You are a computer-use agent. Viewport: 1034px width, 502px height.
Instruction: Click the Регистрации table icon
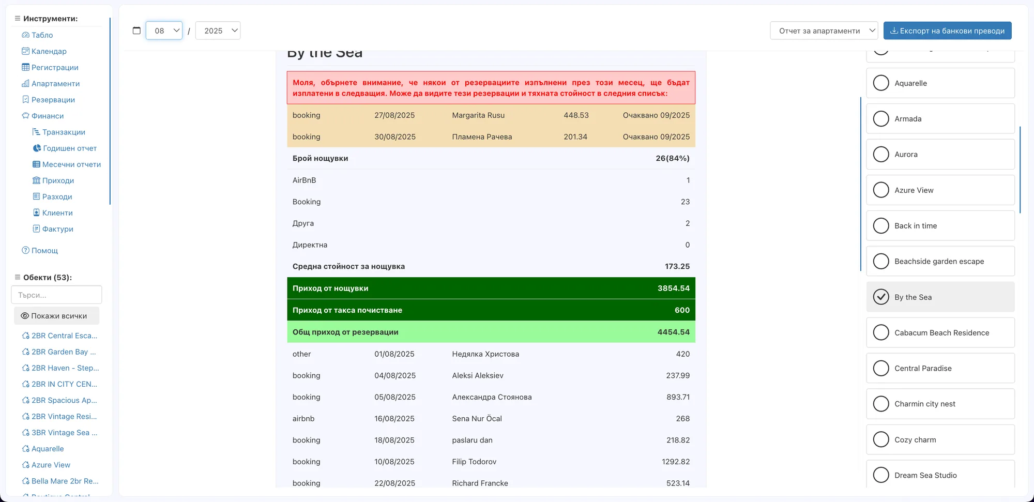25,67
